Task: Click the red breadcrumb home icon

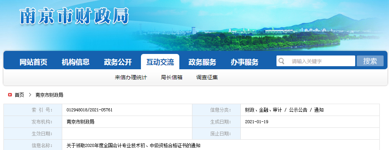Action: (x=10, y=95)
